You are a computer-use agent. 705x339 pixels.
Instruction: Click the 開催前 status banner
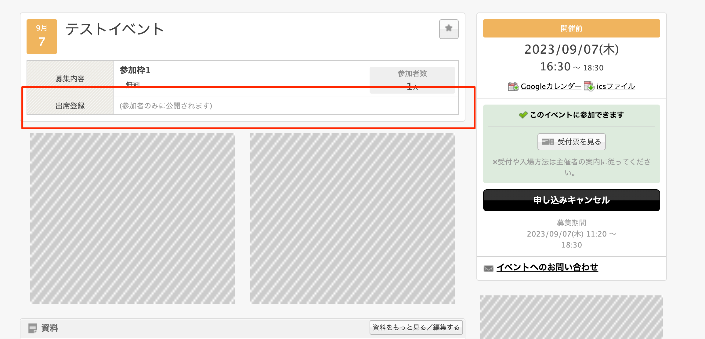point(571,28)
